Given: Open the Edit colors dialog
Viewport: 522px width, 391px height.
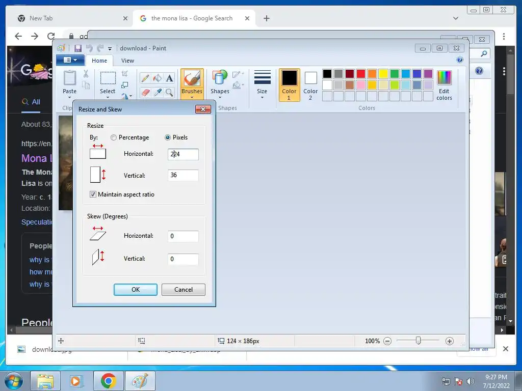Looking at the screenshot, I should point(444,85).
